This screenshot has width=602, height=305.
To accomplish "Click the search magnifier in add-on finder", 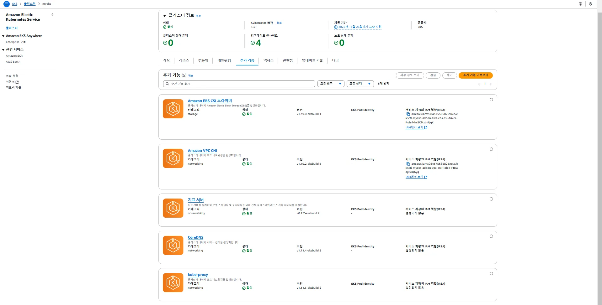I will coord(168,84).
